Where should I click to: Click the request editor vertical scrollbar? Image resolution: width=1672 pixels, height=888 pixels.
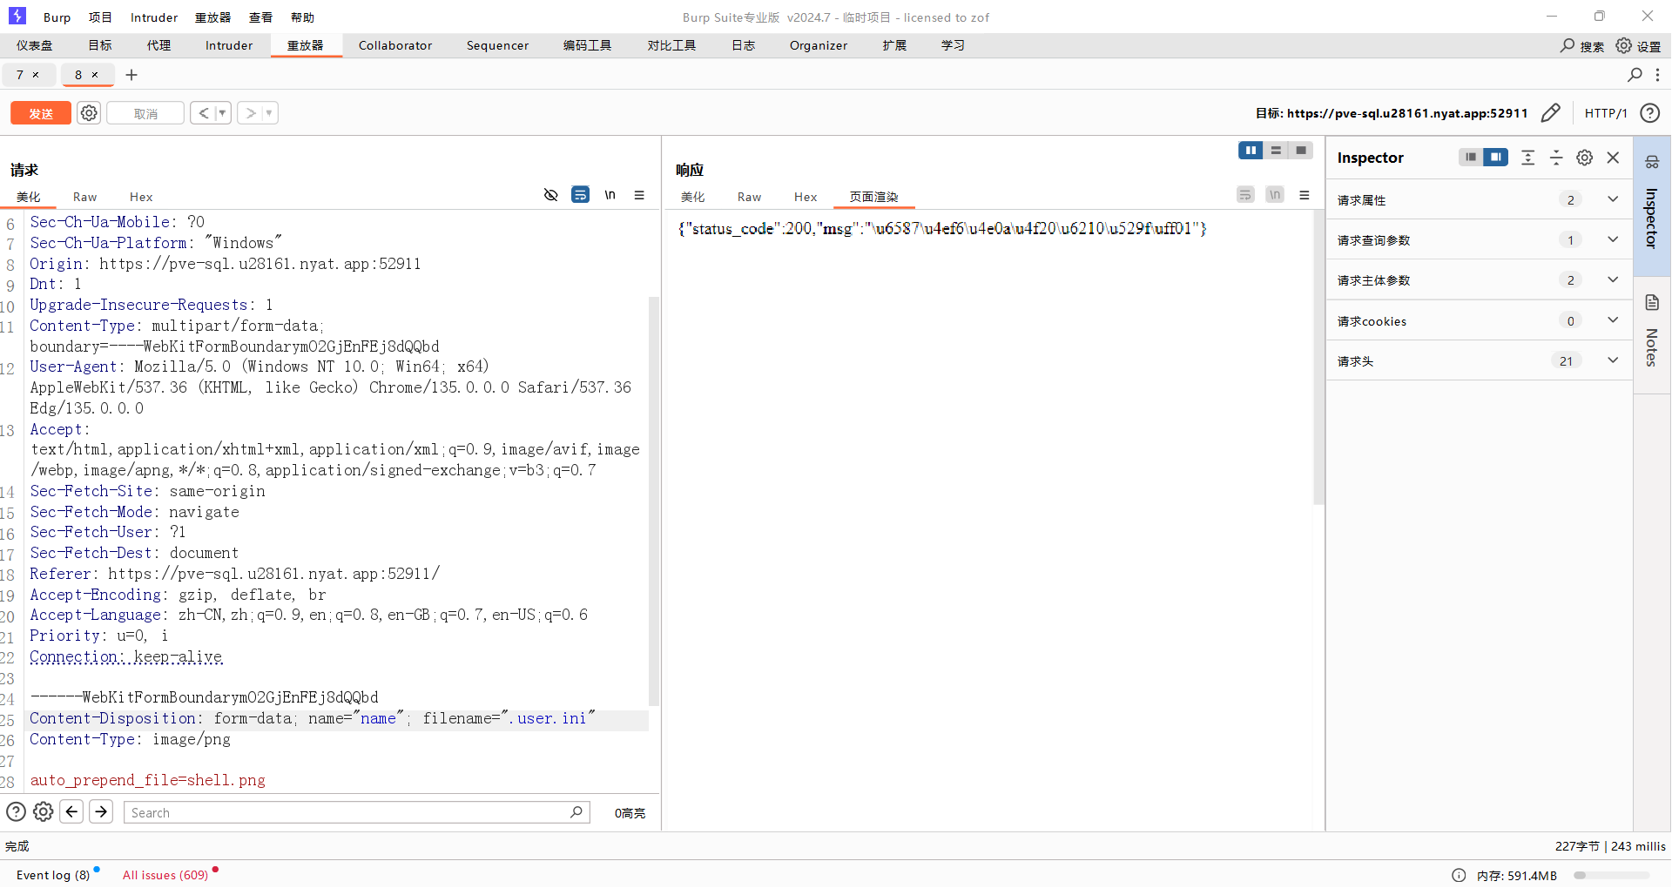pos(653,501)
